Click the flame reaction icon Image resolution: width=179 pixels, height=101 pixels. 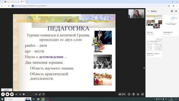138,94
